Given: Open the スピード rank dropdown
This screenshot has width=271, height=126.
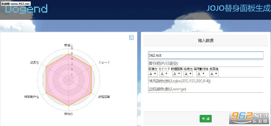Looking at the screenshot, I should tap(164, 74).
